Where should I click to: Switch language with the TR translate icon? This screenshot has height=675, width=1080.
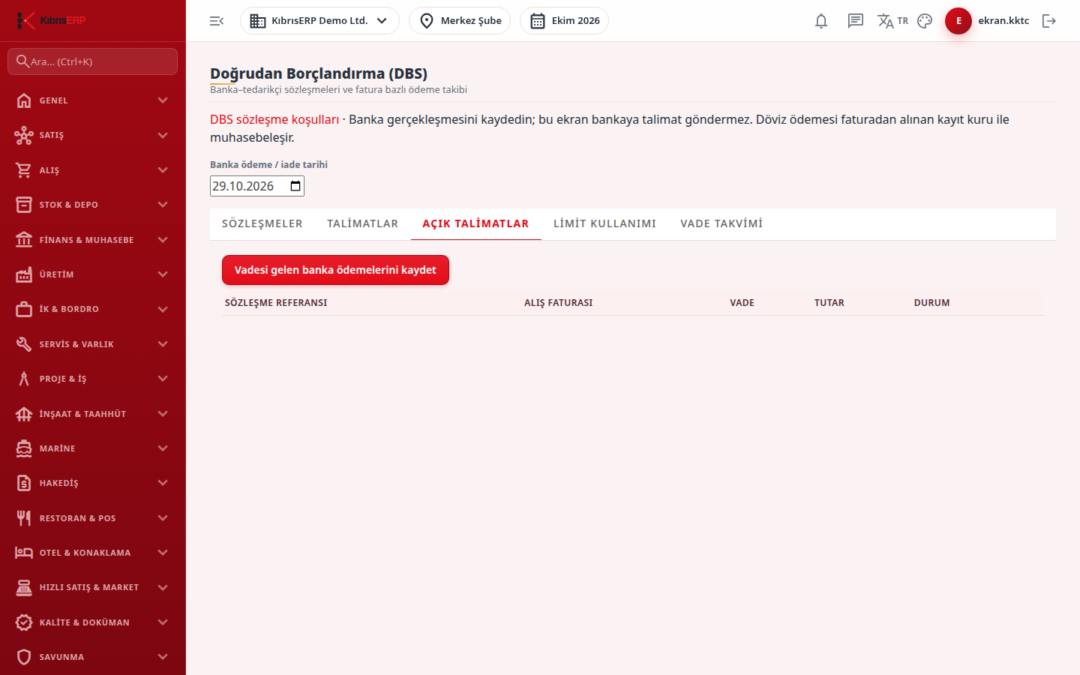[892, 21]
